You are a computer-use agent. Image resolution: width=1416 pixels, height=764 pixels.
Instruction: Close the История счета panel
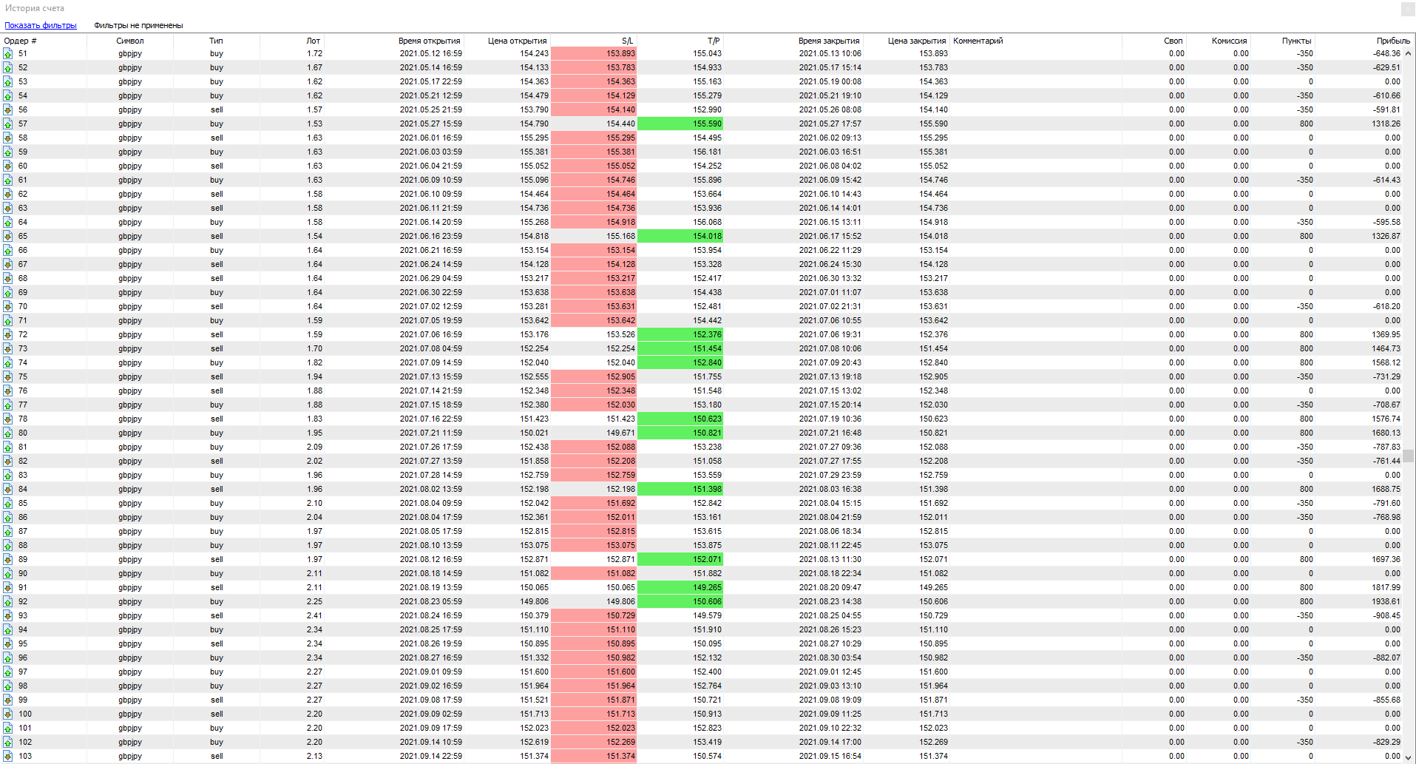1407,9
